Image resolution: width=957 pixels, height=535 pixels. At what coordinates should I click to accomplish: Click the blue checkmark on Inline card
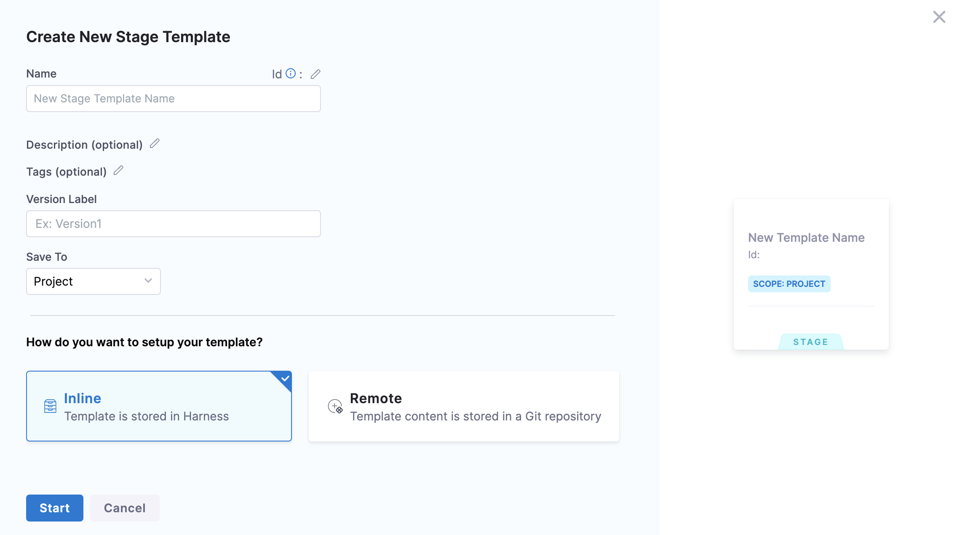(285, 378)
